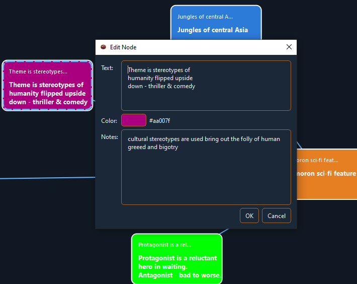Screen dimensions: 357x284
Task: Select the green Protagonist node
Action: tap(177, 259)
